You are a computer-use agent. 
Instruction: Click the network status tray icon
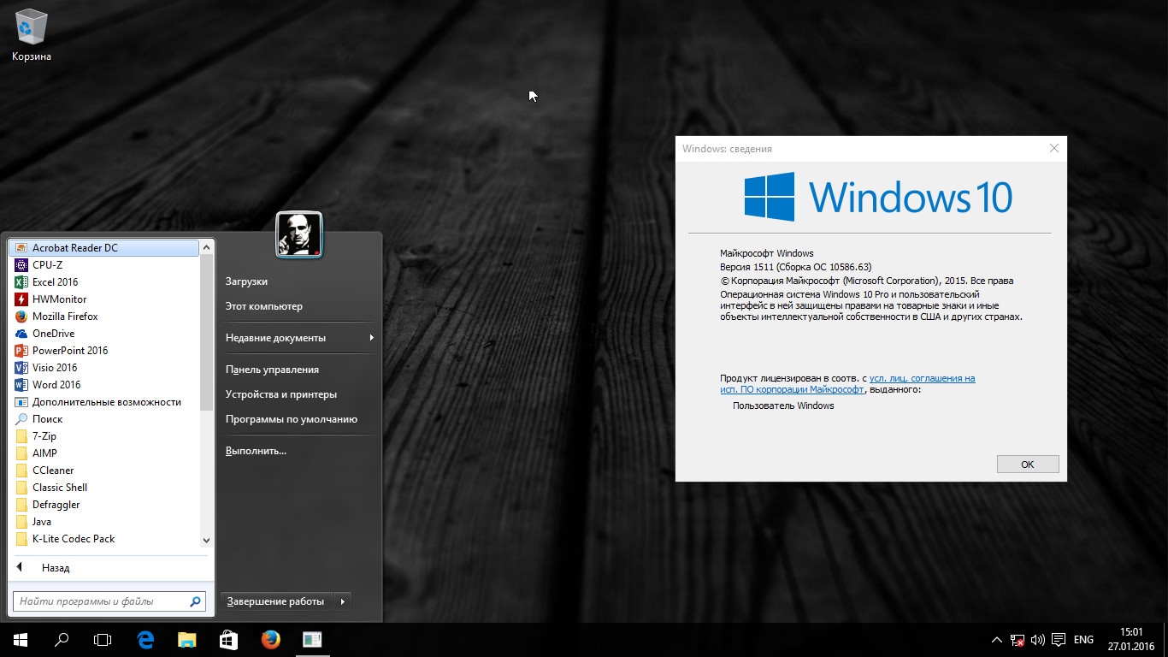click(1018, 640)
